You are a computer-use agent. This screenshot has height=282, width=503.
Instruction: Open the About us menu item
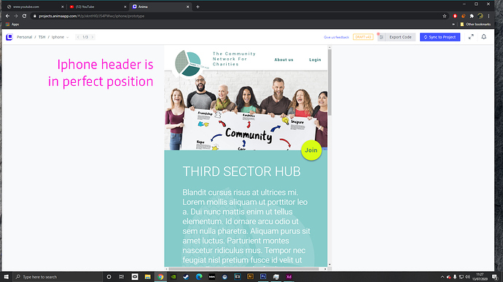pos(284,60)
